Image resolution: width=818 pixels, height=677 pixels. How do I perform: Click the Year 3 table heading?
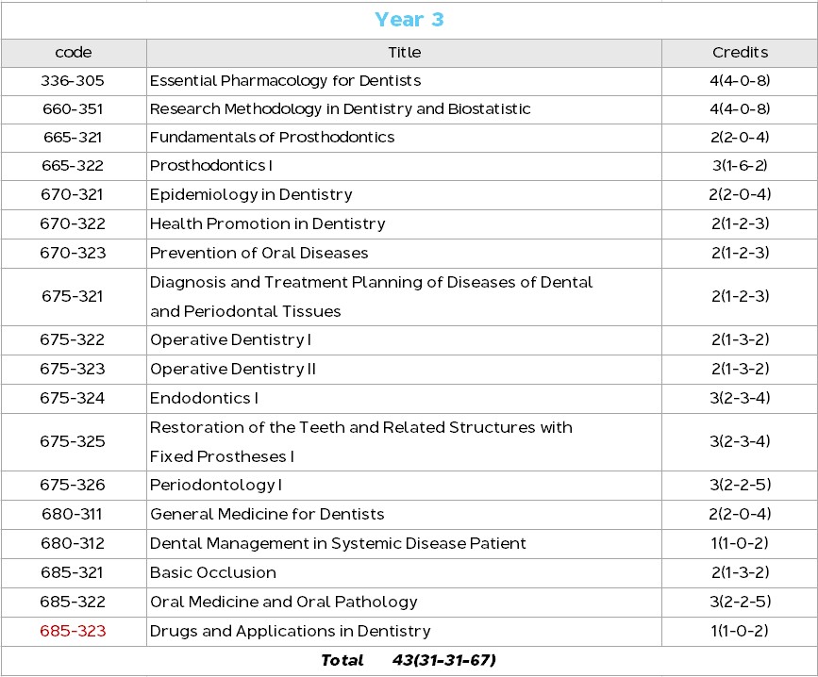coord(409,20)
